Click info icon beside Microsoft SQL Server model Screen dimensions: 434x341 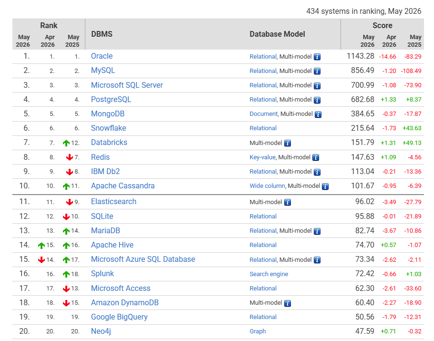coord(317,85)
